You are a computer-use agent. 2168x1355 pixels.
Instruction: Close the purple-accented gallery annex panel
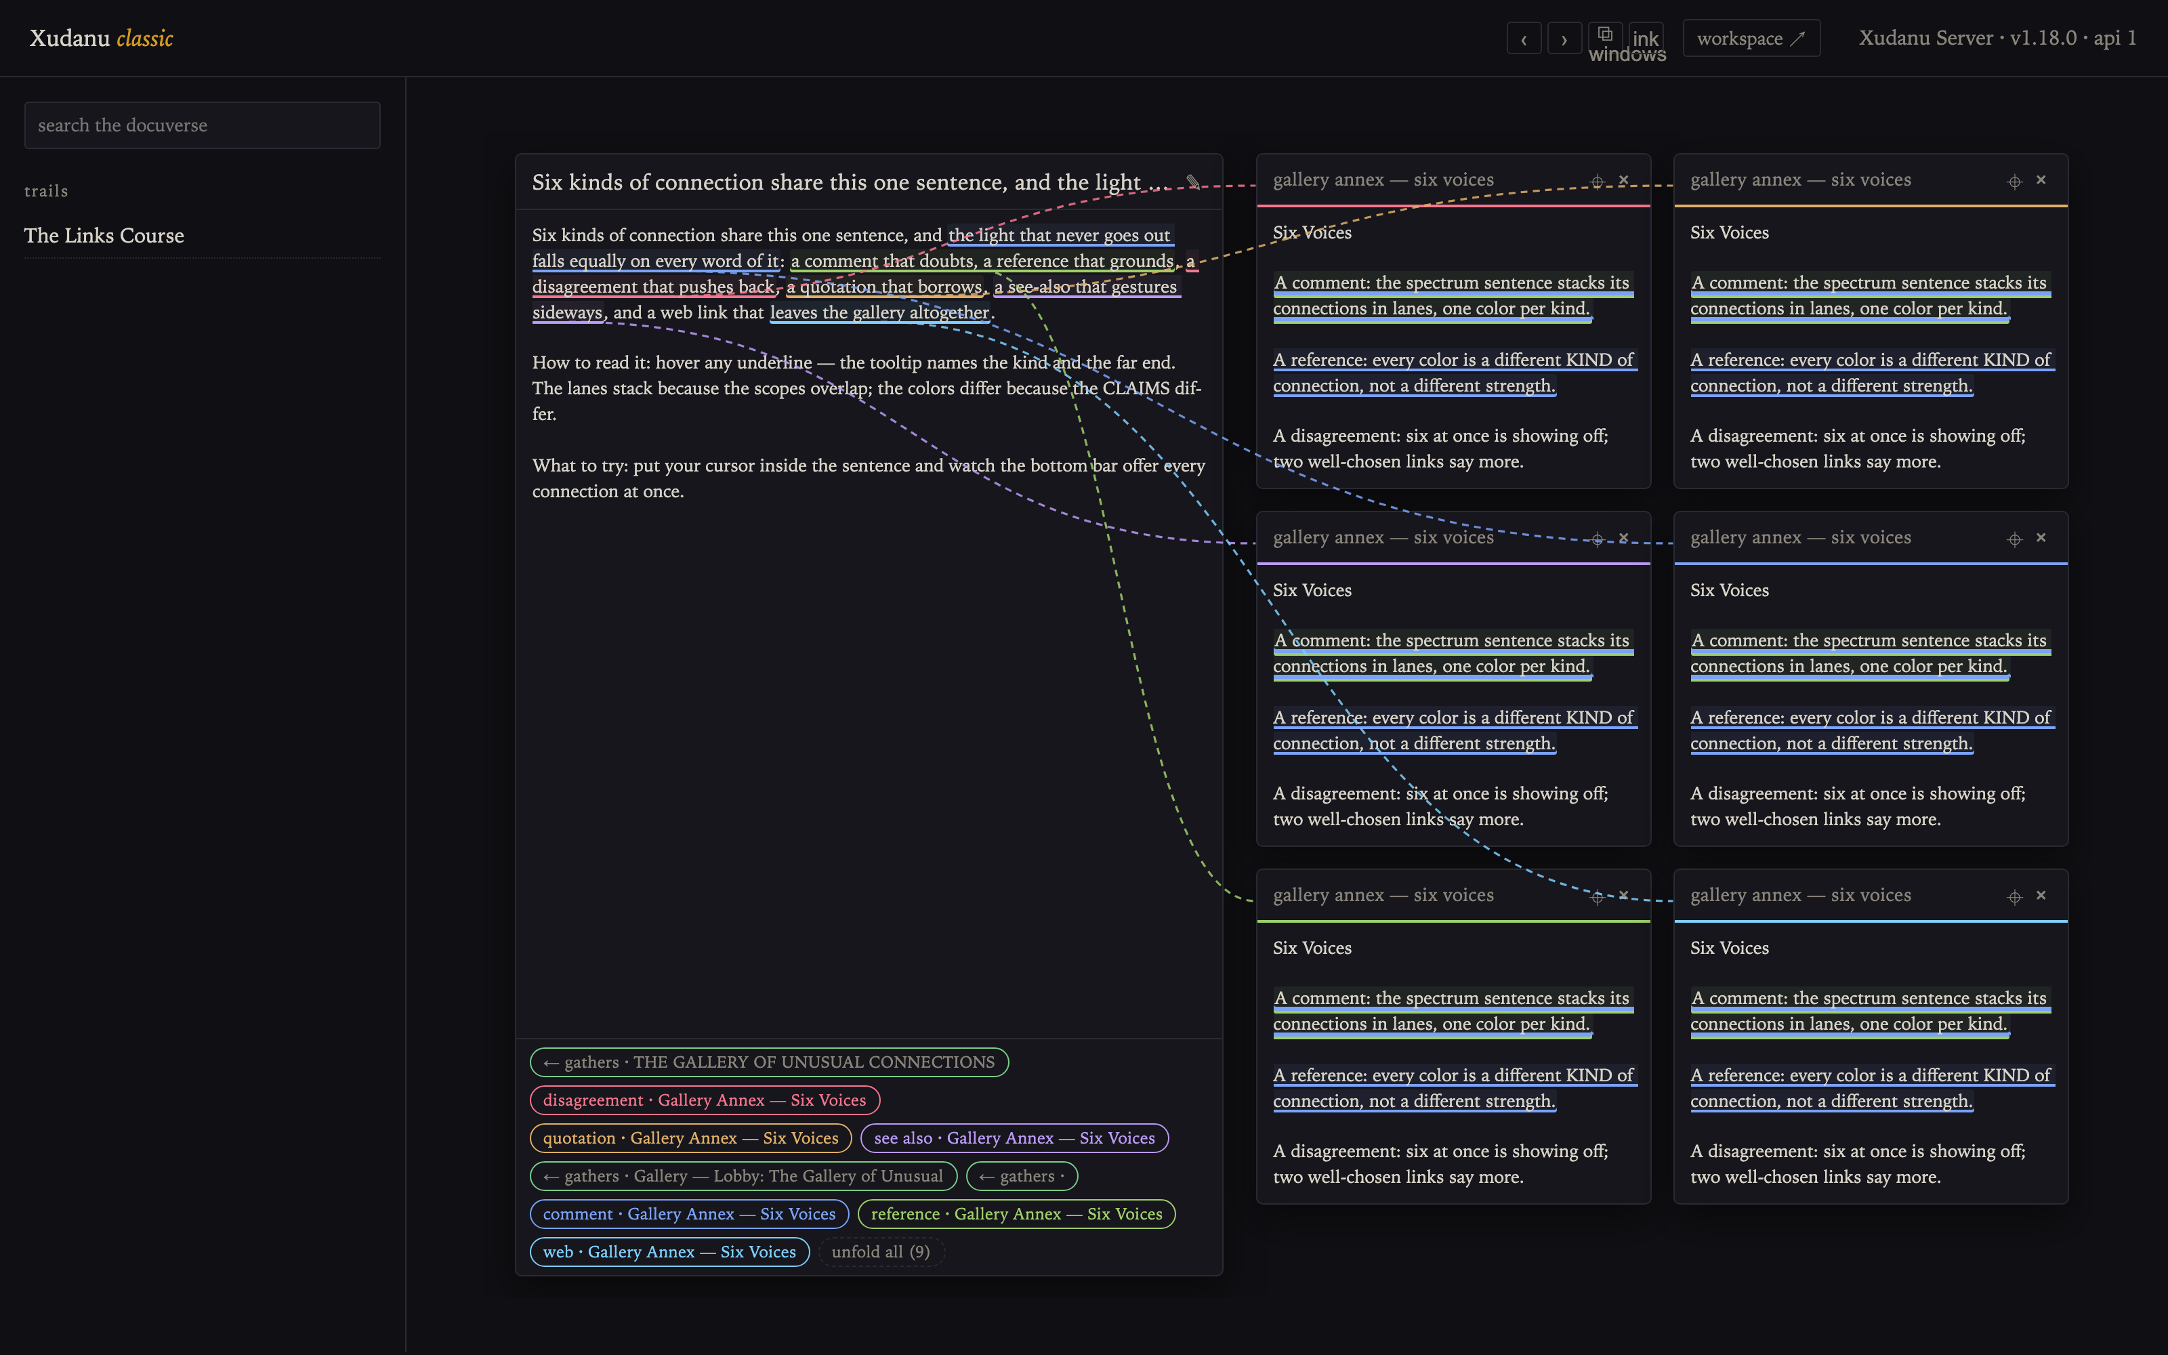(1623, 538)
